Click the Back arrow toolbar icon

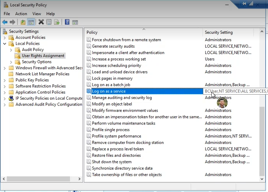click(5, 22)
